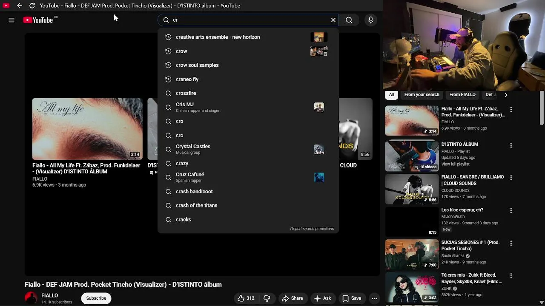The width and height of the screenshot is (545, 306).
Task: Open 'SUCIAS SESIONES # 1' thumbnail
Action: (412, 254)
